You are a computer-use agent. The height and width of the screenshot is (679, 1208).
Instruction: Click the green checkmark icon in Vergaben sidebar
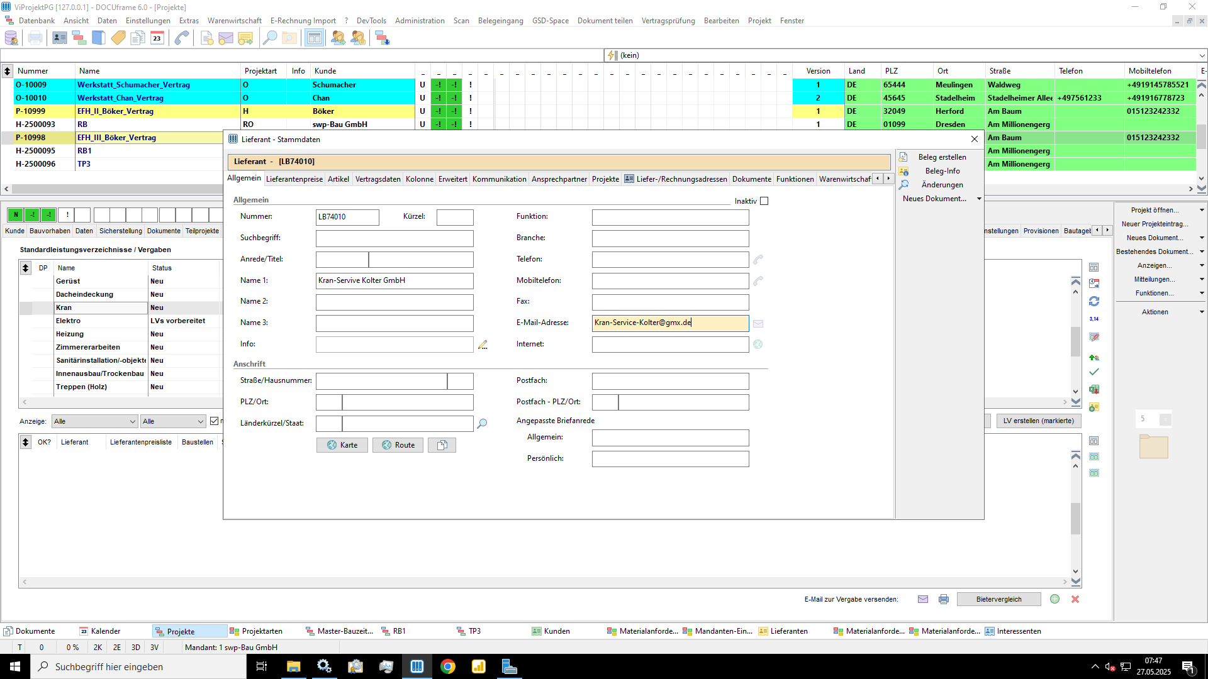(1094, 372)
